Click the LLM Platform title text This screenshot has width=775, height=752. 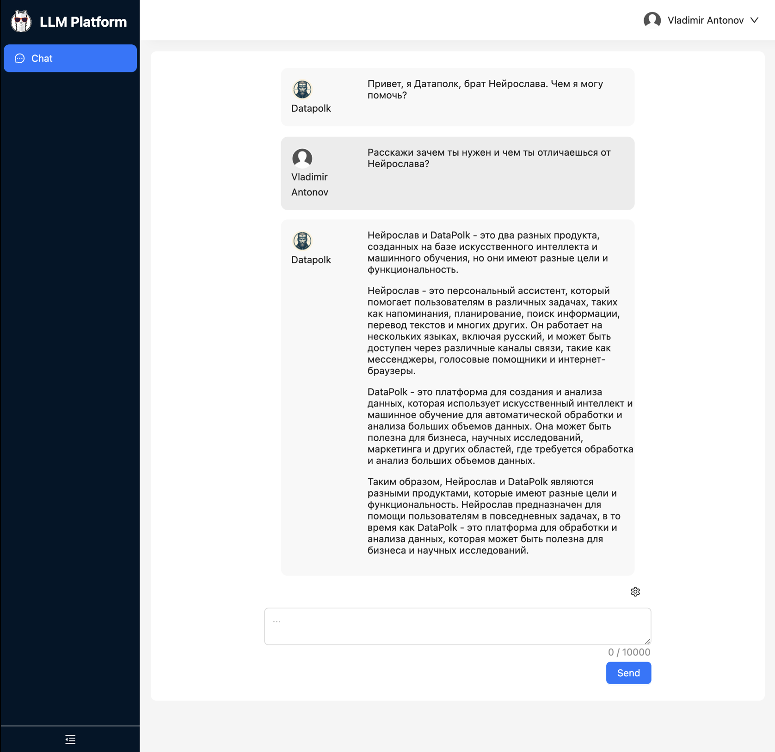[83, 22]
